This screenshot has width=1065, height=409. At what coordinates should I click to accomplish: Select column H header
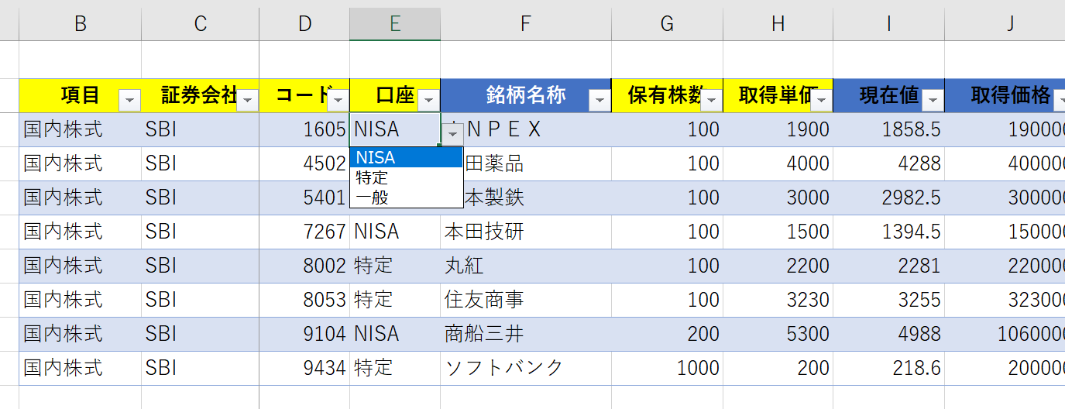pos(778,24)
